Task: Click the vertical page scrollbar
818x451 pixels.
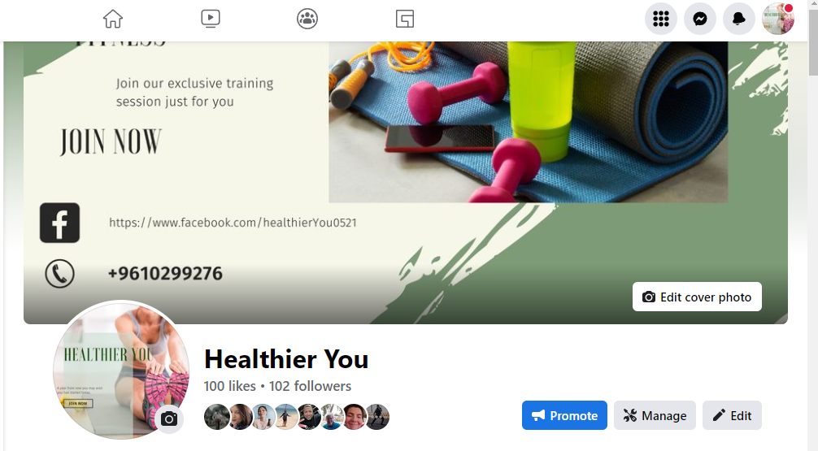Action: pos(813,225)
